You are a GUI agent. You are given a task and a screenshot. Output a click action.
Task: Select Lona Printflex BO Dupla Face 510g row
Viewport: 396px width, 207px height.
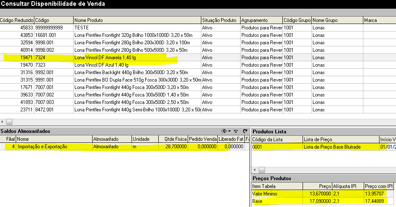click(x=198, y=80)
